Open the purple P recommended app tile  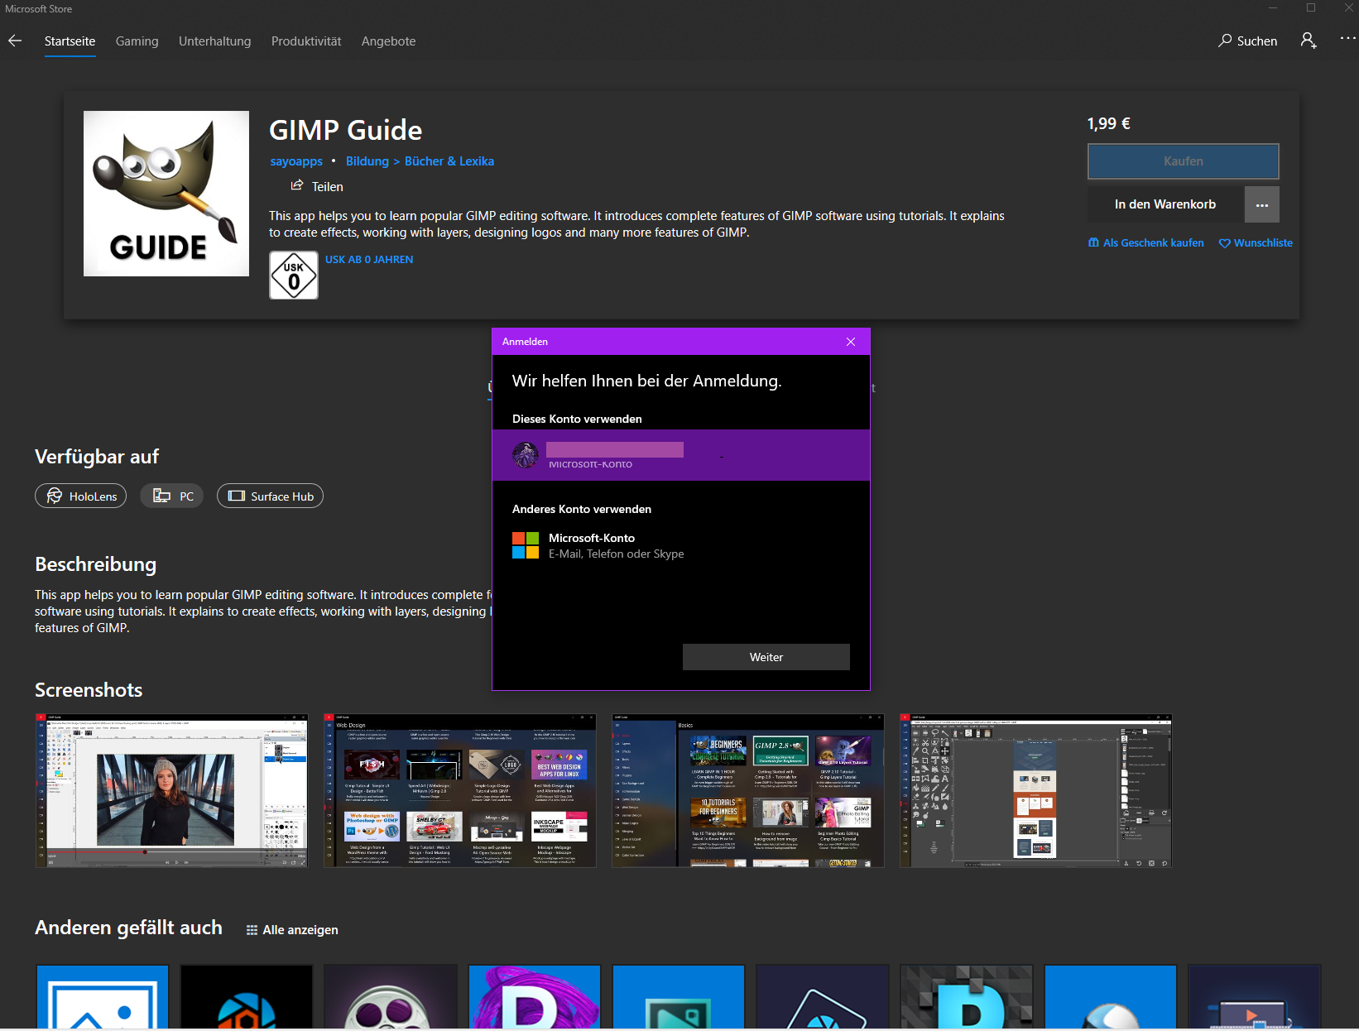535,997
